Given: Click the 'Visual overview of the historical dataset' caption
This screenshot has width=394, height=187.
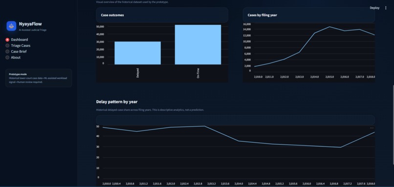Looking at the screenshot, I should pos(132,2).
